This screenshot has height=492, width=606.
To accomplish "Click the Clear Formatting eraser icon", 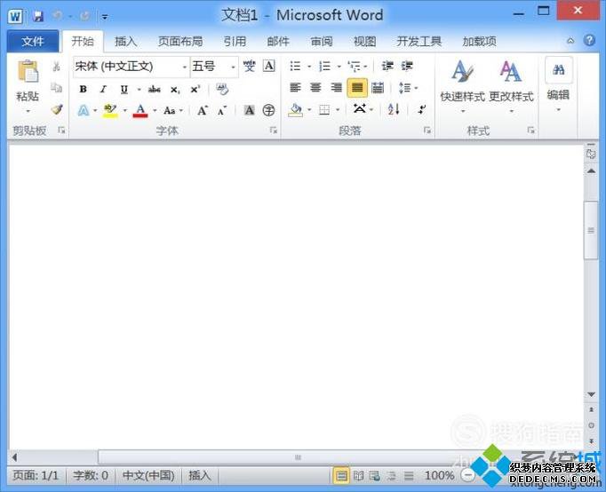I will [222, 89].
